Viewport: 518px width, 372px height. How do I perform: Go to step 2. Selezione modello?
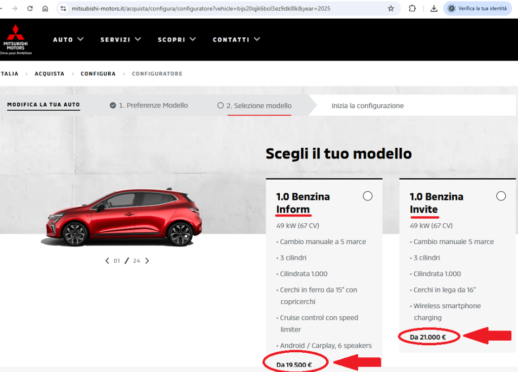254,106
